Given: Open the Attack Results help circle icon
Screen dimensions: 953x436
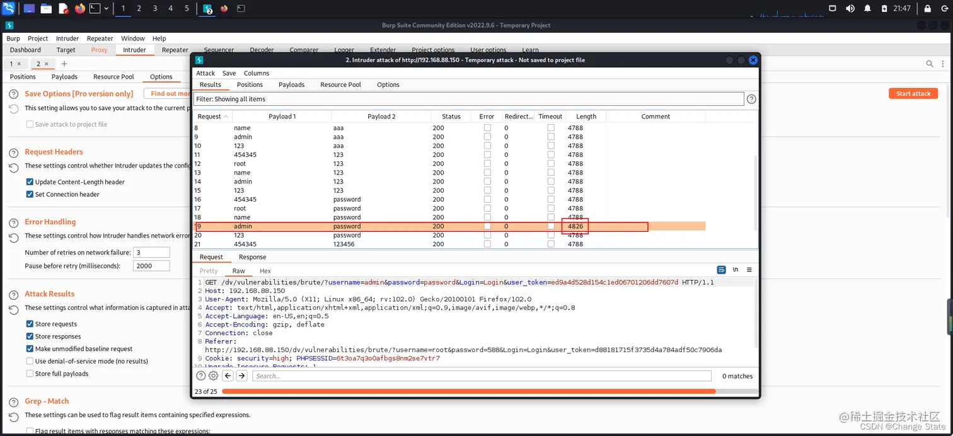Looking at the screenshot, I should 13,294.
